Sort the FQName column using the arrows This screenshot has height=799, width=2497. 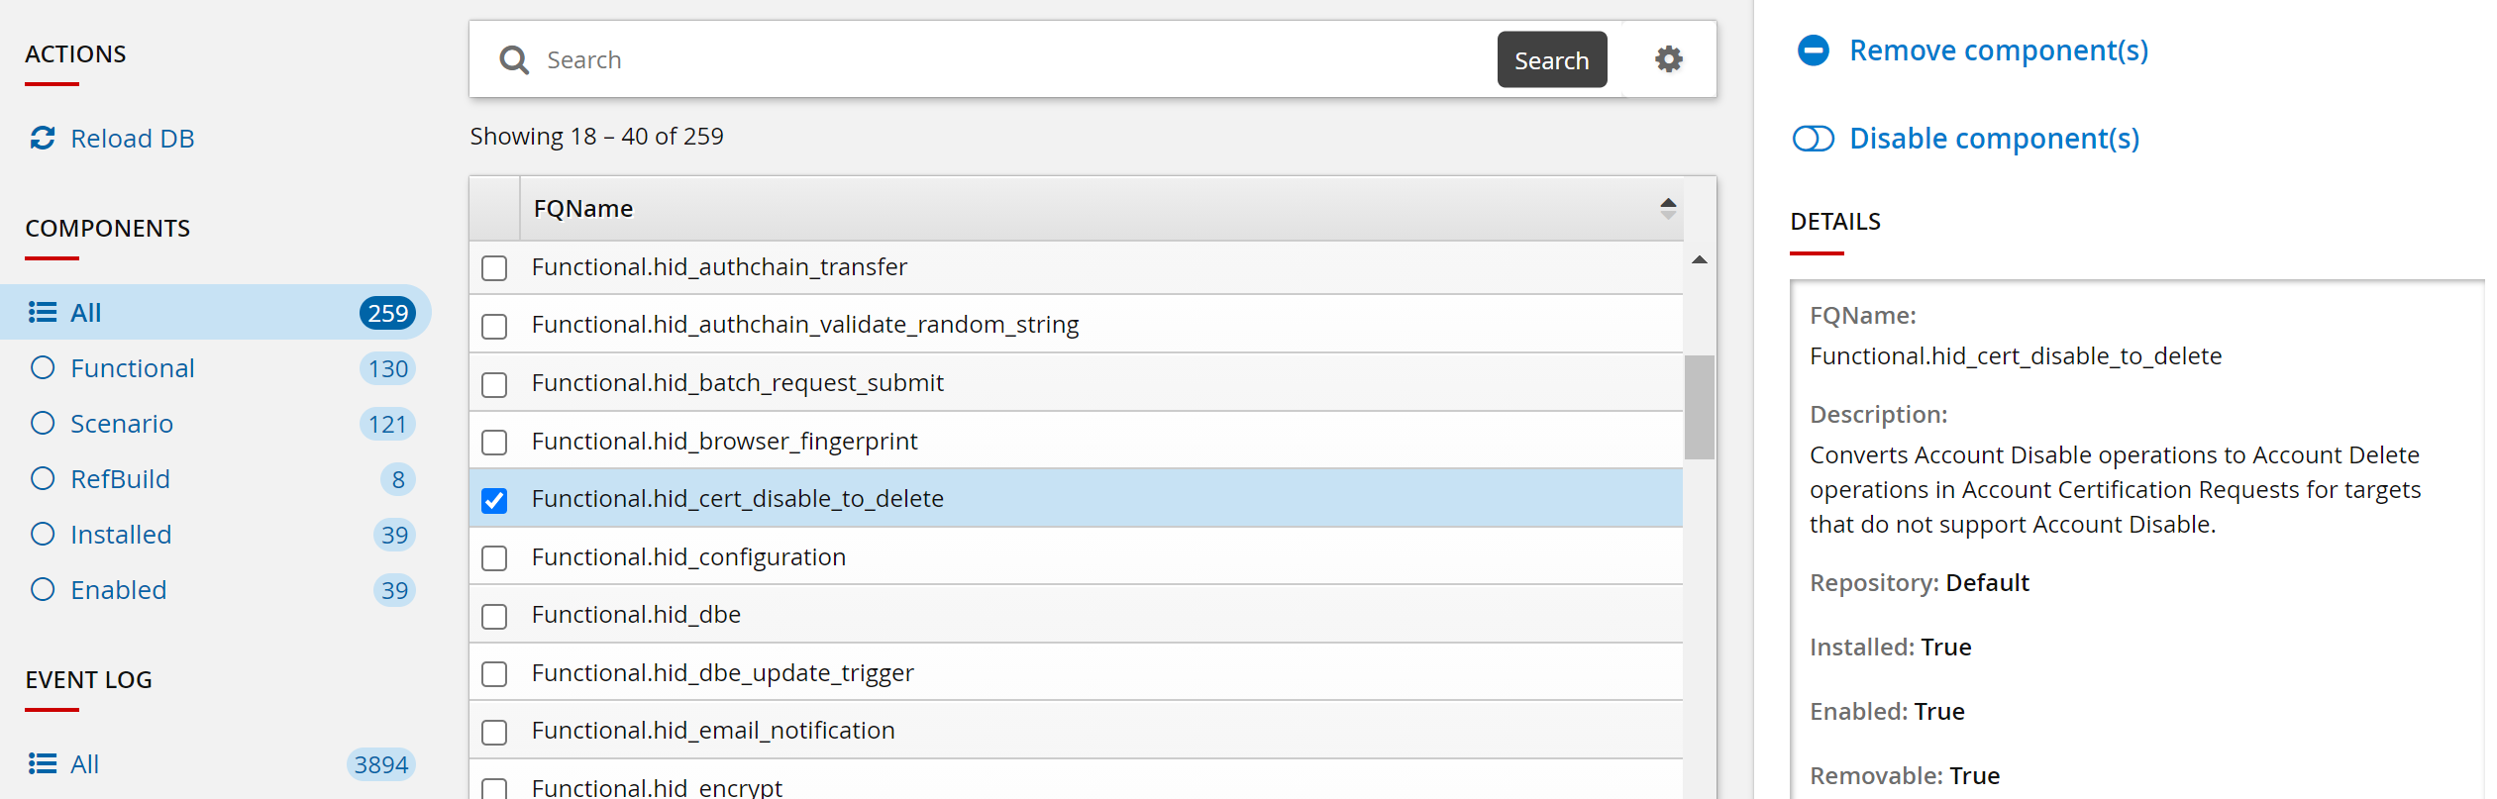point(1668,208)
